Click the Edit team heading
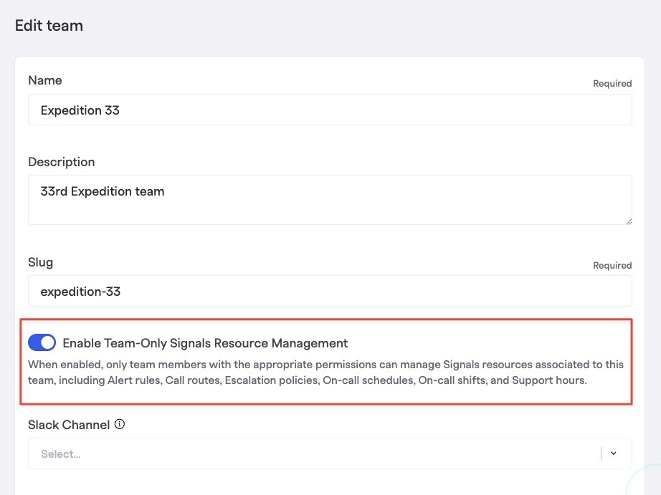The height and width of the screenshot is (495, 661). [x=49, y=26]
